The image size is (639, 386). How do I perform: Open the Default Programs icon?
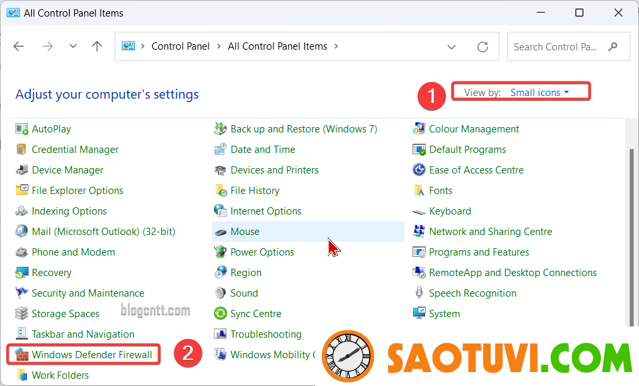coord(419,150)
